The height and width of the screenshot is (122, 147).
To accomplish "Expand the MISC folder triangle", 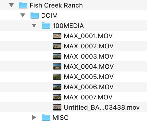I will (x=34, y=117).
